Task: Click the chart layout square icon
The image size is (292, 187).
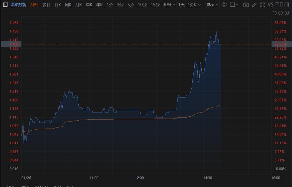Action: pos(232,4)
